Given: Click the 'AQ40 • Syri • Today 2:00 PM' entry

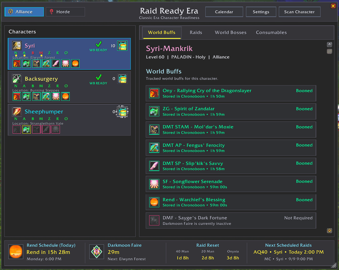Looking at the screenshot, I should pos(288,252).
